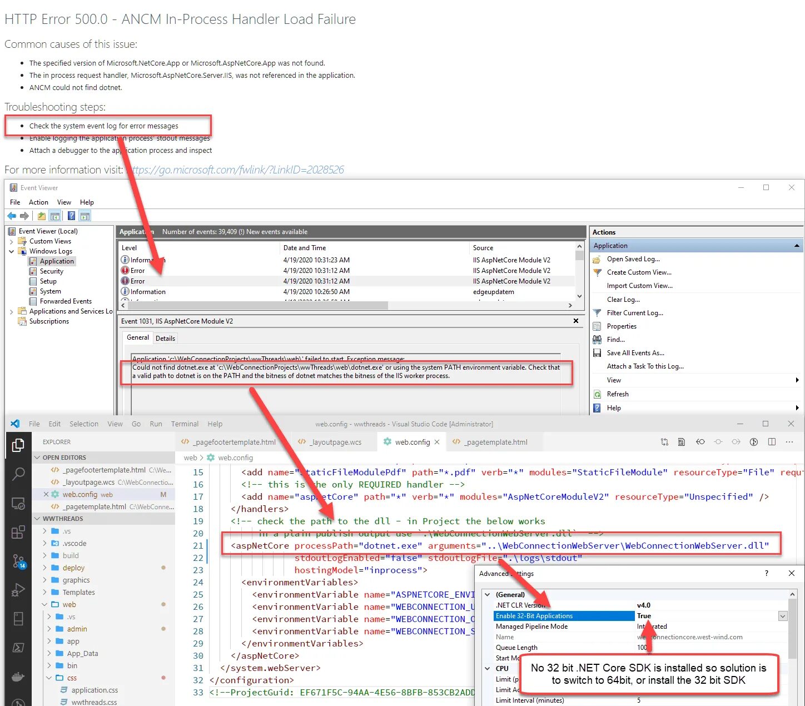Open Enable 32-Bit Applications dropdown arrow

click(782, 616)
